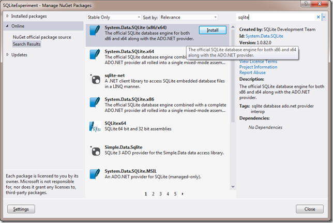The image size is (333, 223).
Task: Go to results page 3
Action: click(160, 194)
